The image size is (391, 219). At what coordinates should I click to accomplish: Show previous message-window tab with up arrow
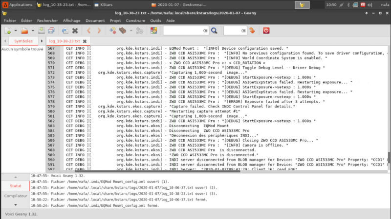[x=16, y=177]
